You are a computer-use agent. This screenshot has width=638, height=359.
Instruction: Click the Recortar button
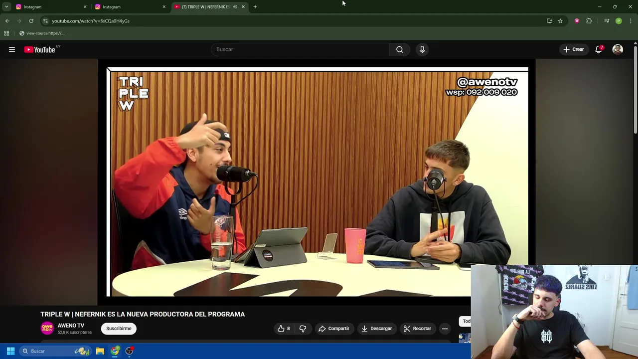[x=417, y=329]
